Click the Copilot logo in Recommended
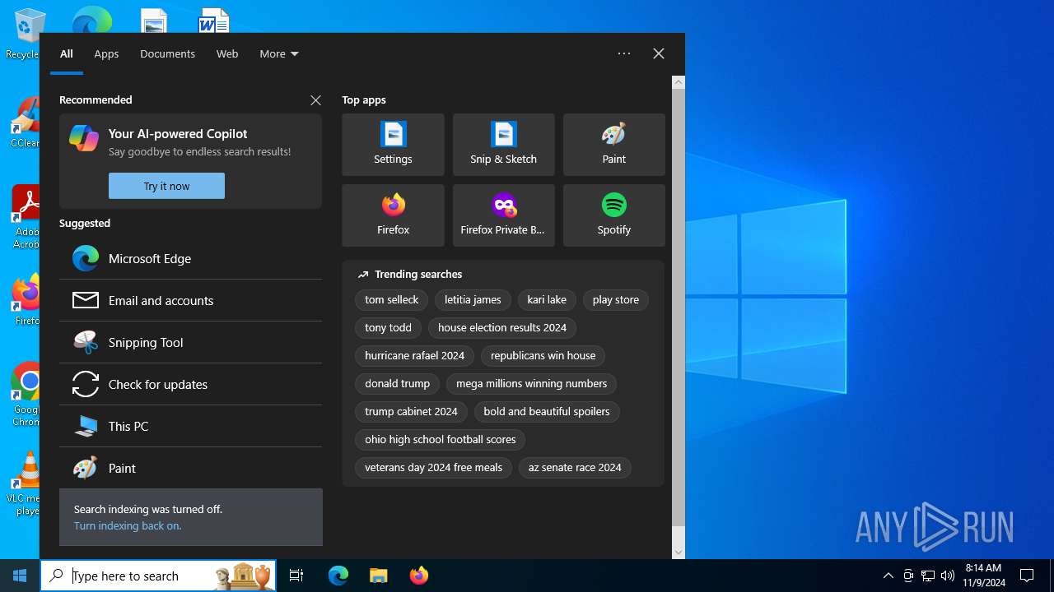This screenshot has width=1054, height=592. coord(84,138)
